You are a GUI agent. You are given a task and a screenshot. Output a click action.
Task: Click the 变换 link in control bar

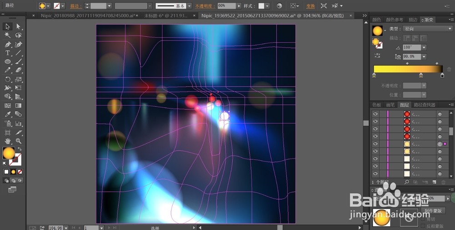(x=310, y=6)
